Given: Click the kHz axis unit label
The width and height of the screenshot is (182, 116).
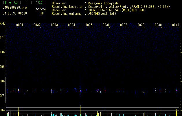Looking at the screenshot, I should pyautogui.click(x=3, y=23).
